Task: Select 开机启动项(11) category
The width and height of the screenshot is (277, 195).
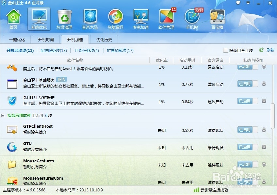Action: click(20, 51)
